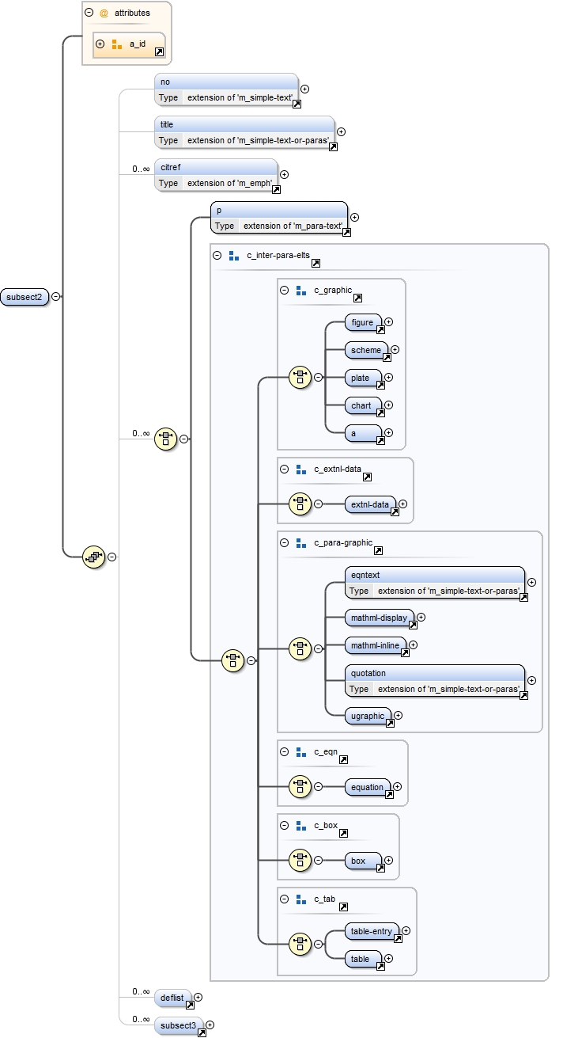Click the link arrow icon on figure element
563x1038 pixels.
(380, 329)
